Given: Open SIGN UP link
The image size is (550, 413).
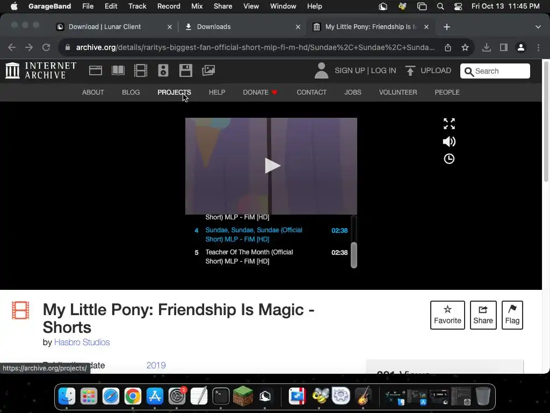Looking at the screenshot, I should point(350,70).
